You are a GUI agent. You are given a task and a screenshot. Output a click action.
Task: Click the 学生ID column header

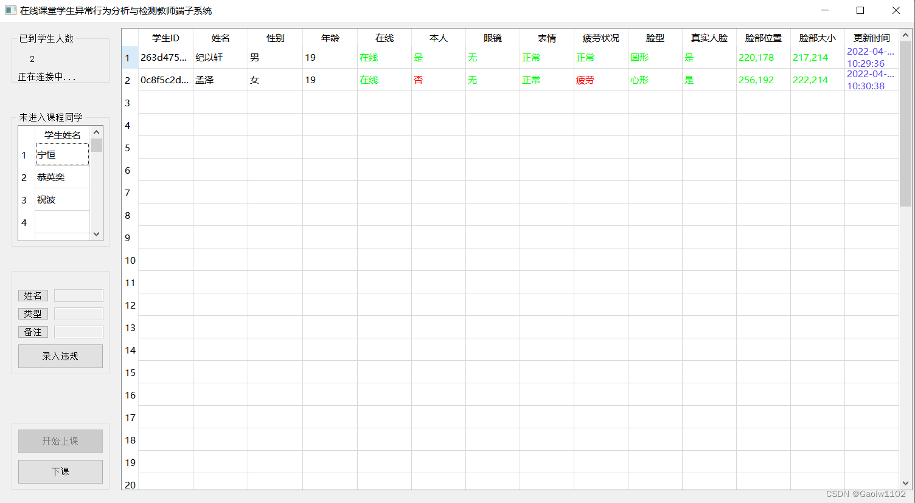coord(165,38)
